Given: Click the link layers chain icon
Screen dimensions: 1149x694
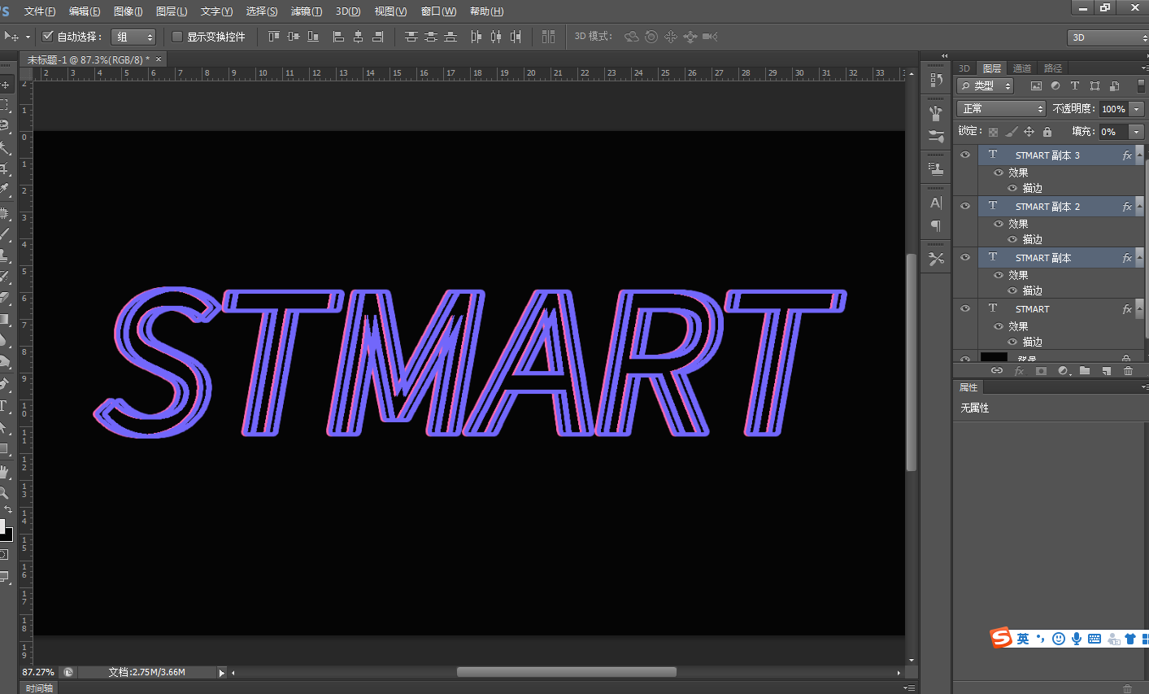Looking at the screenshot, I should 997,371.
